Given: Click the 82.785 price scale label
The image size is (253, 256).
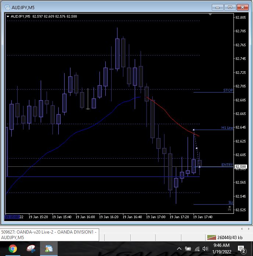Looking at the screenshot, I should coord(241,31).
